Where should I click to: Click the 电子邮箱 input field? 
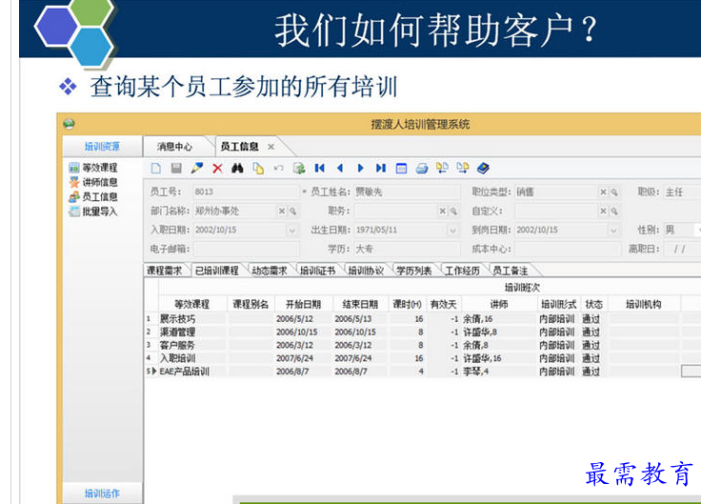click(x=246, y=249)
